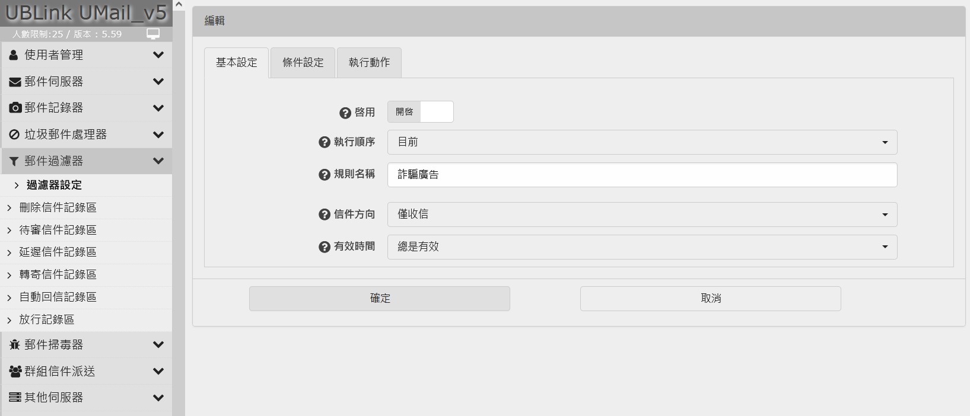Click the sidebar scroll up arrow
Image resolution: width=970 pixels, height=416 pixels.
click(179, 5)
